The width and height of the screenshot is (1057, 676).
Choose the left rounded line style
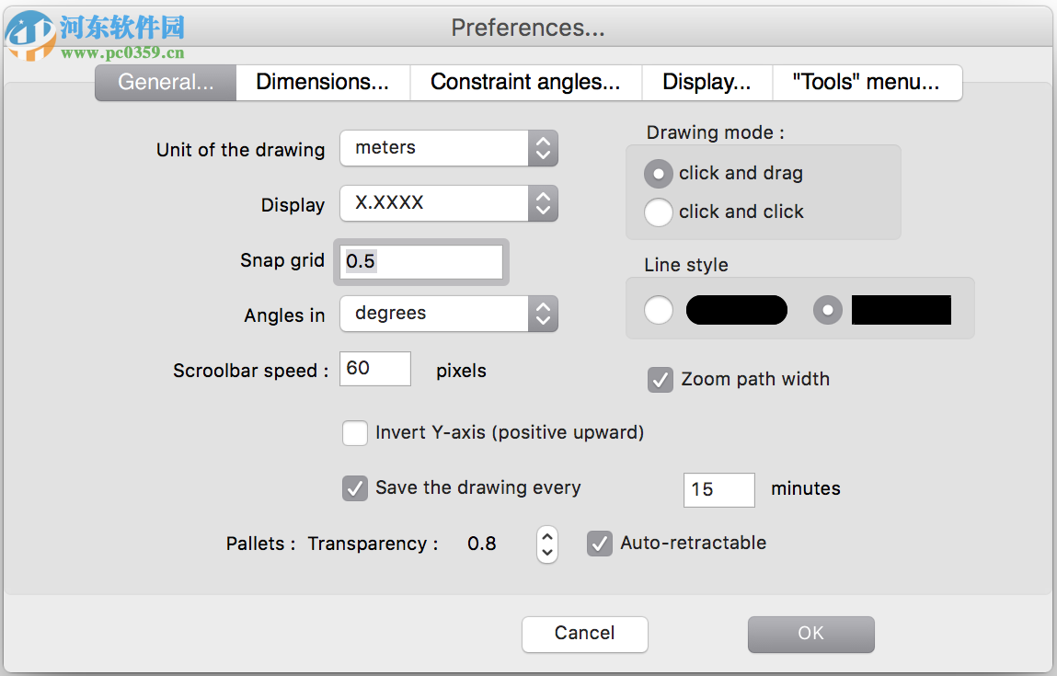pos(659,310)
